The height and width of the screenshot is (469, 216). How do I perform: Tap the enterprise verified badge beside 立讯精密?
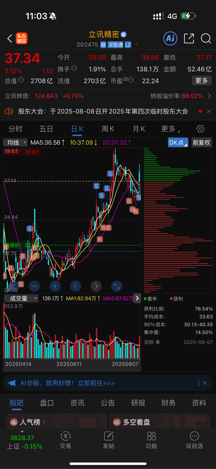(x=123, y=34)
